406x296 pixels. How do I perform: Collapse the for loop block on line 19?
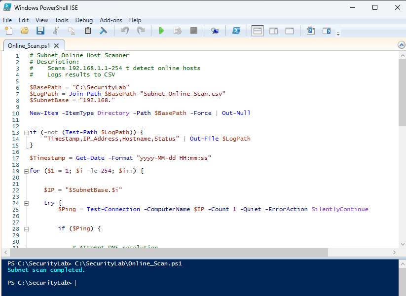tap(26, 171)
